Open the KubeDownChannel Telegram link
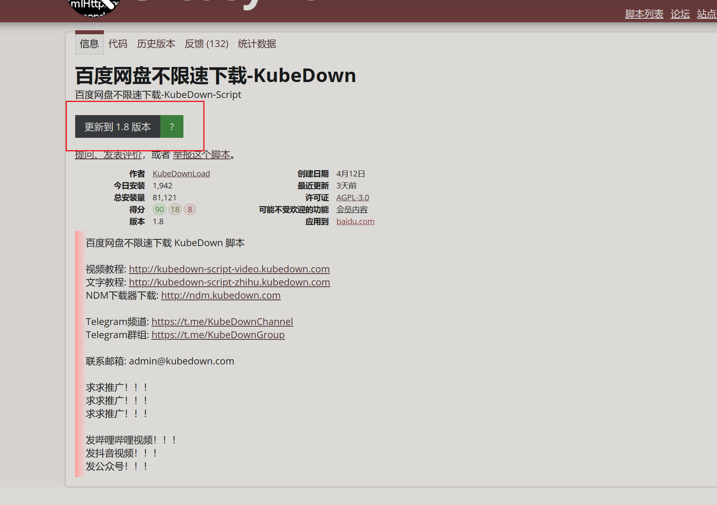 coord(222,322)
